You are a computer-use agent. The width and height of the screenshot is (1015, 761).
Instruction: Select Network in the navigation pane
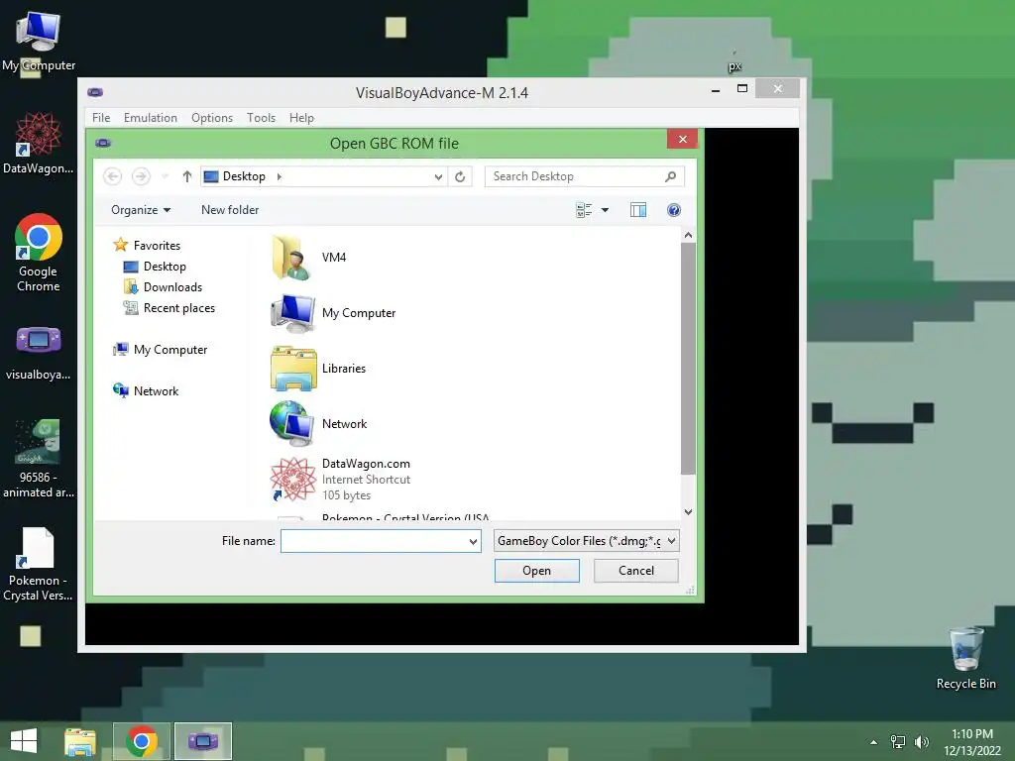(x=156, y=390)
